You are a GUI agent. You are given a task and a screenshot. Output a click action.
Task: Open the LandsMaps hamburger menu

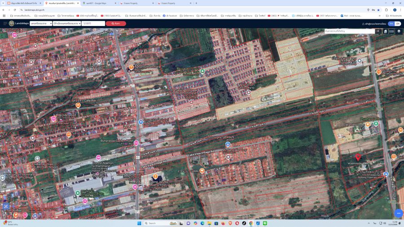coord(5,23)
